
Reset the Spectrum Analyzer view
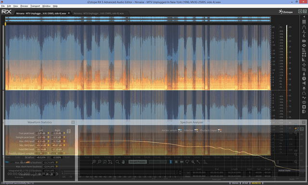tap(296, 129)
